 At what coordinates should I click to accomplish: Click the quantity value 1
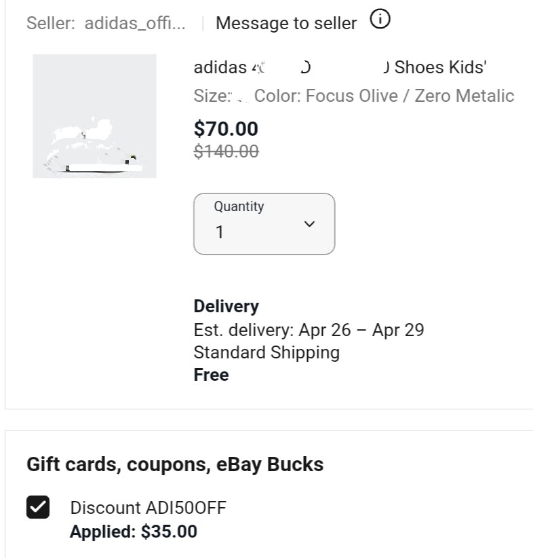tap(220, 232)
